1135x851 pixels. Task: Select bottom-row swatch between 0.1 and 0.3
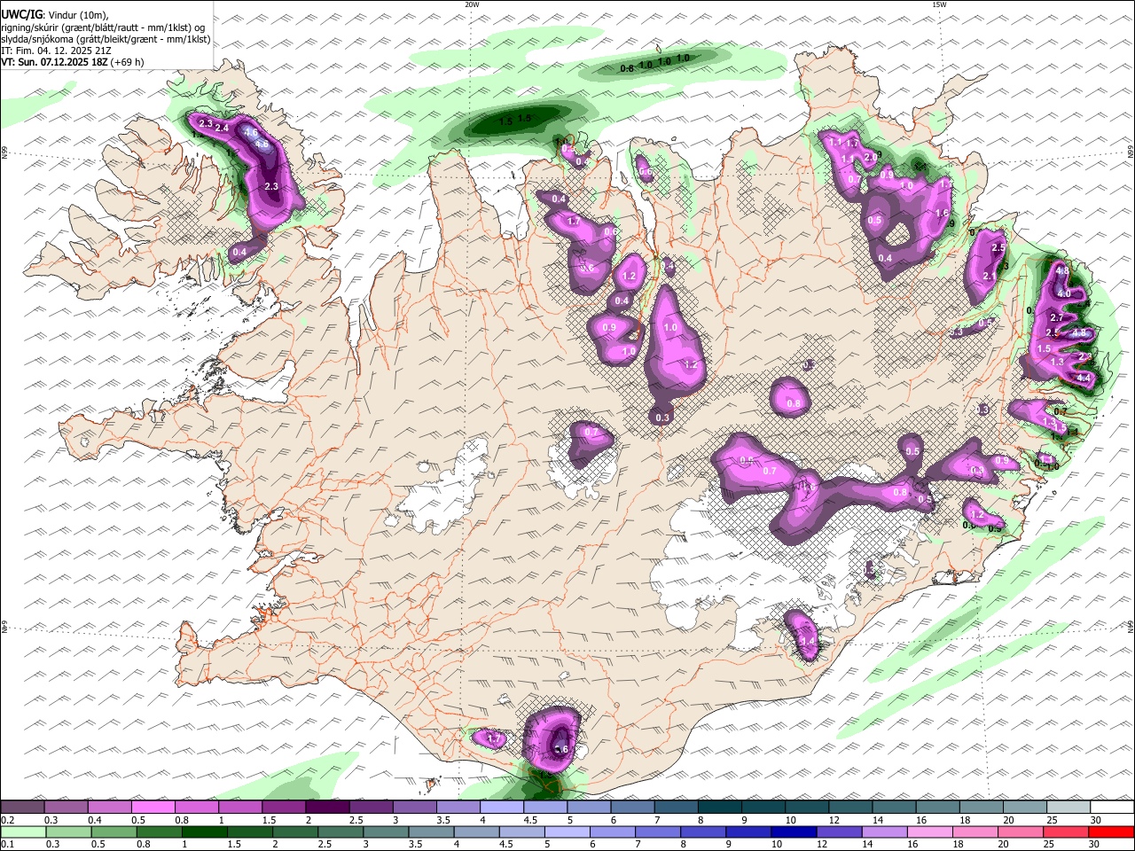click(23, 832)
